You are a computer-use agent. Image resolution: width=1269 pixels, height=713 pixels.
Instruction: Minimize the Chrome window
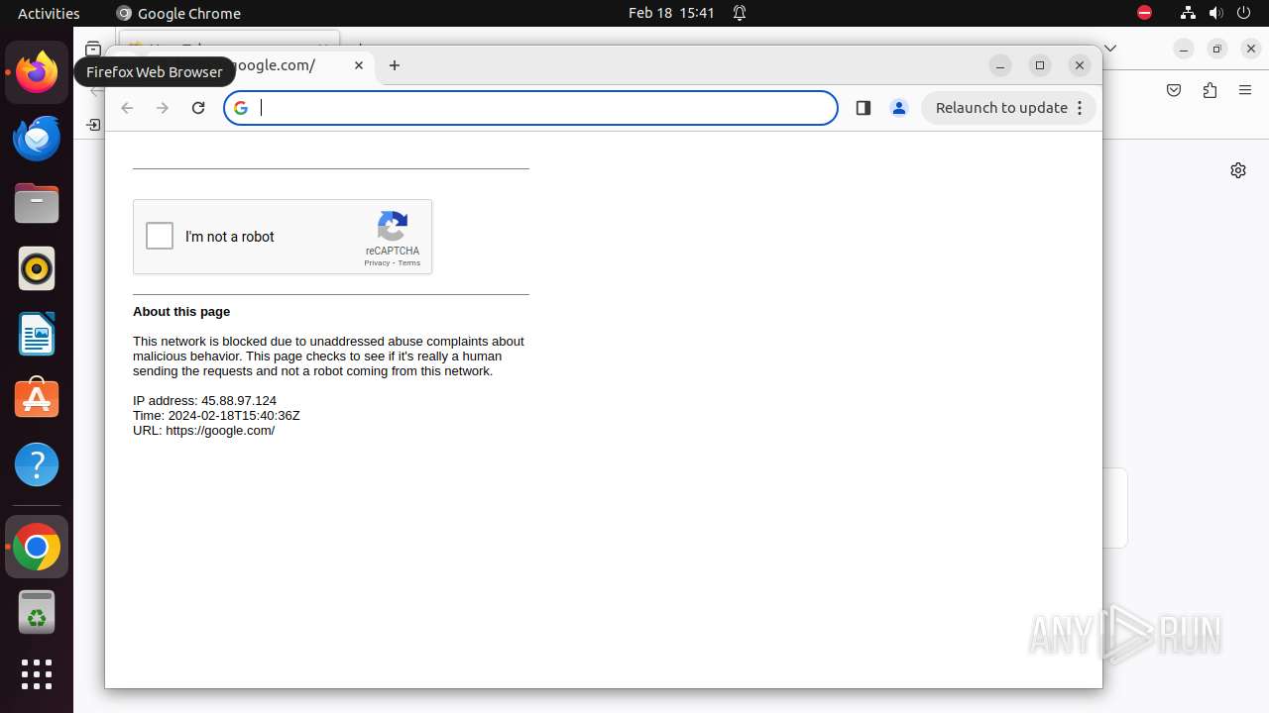point(1000,65)
